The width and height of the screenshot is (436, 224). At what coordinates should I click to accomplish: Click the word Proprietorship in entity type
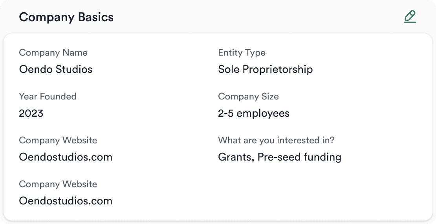277,69
